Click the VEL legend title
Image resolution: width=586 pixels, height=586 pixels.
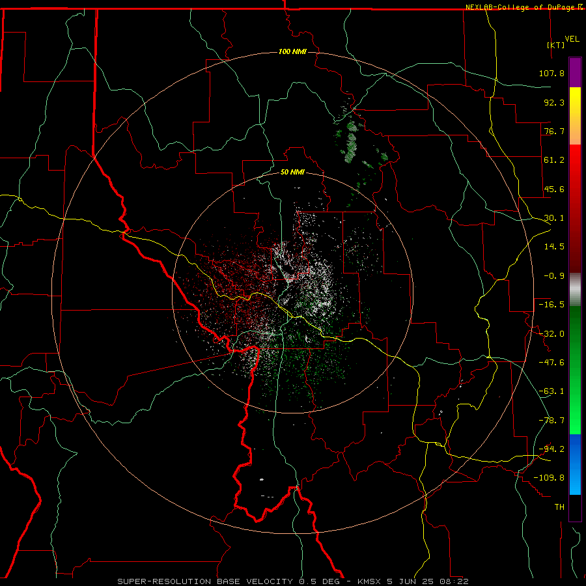[572, 39]
